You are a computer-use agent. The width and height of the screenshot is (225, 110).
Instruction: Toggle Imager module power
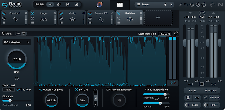[33, 13]
